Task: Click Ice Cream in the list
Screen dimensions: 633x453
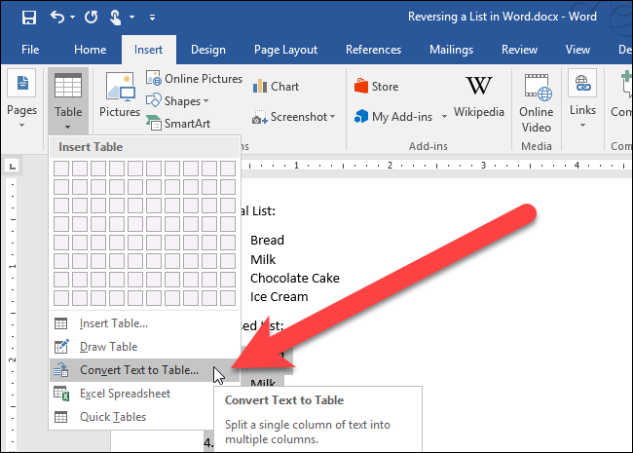Action: point(279,297)
